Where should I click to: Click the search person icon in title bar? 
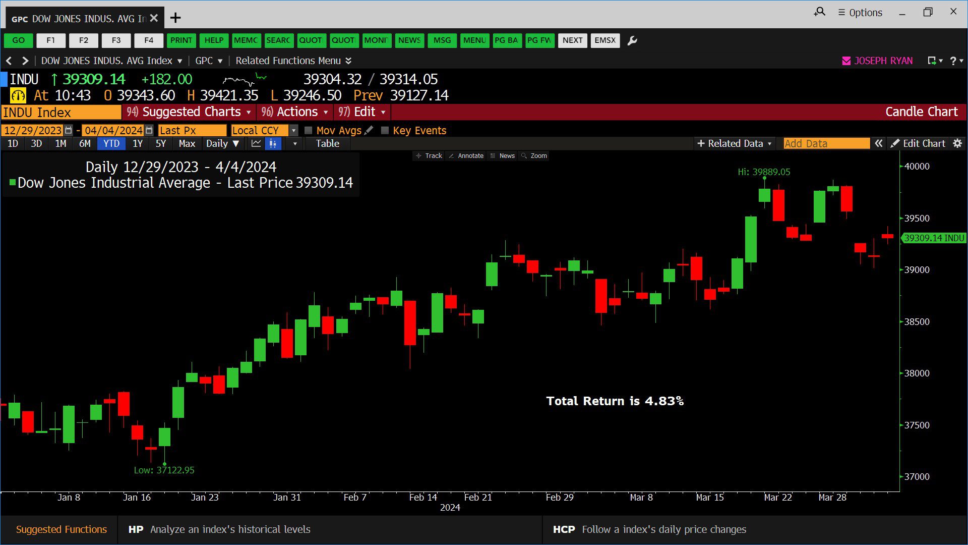pos(820,12)
